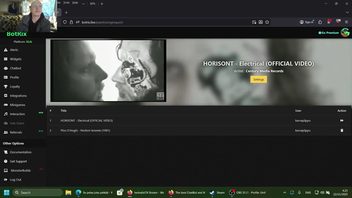This screenshot has height=198, width=352.
Task: Click the yellow Settings button
Action: [x=258, y=79]
